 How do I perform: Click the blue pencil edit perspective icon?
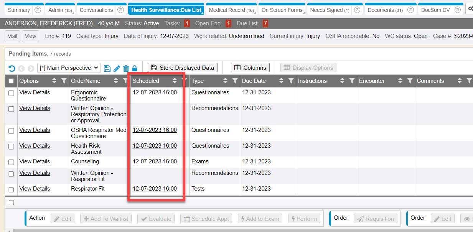coord(117,68)
